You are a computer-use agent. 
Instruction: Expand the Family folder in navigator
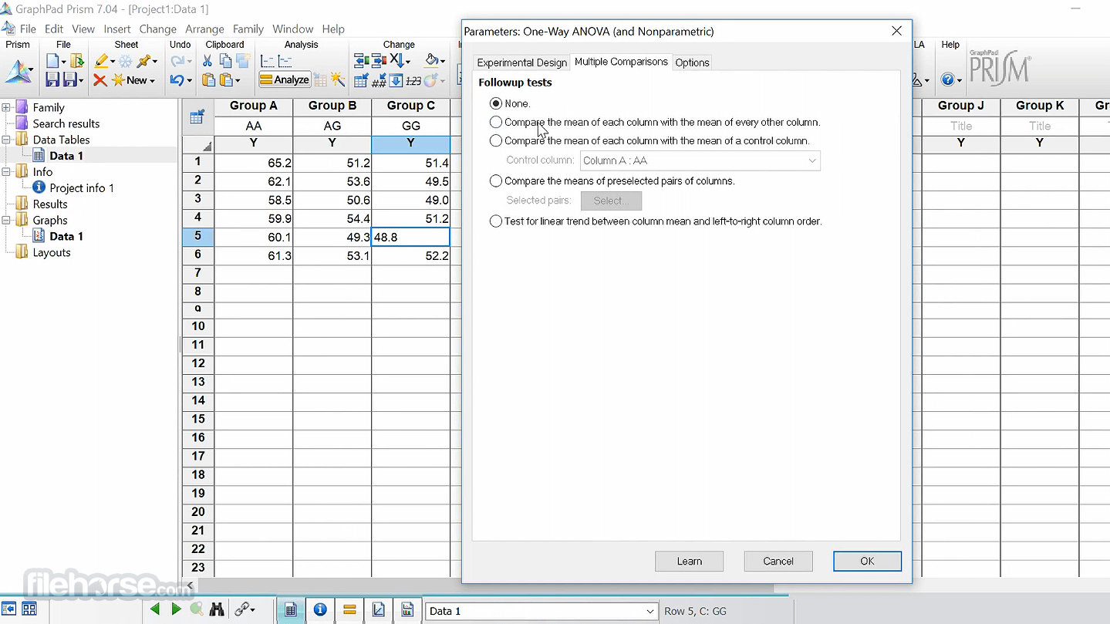tap(7, 107)
